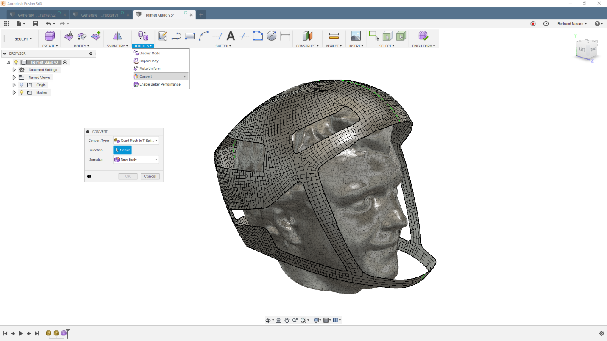Viewport: 607px width, 341px height.
Task: Click the Create Sketch icon
Action: click(163, 36)
